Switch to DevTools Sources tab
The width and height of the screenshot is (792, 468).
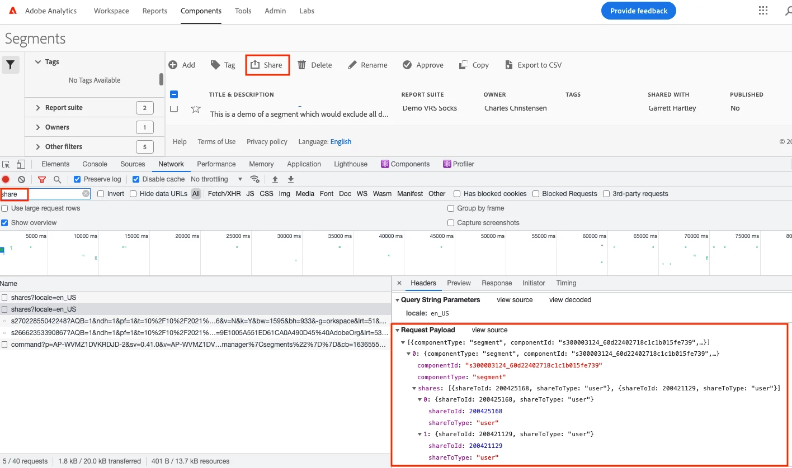133,164
